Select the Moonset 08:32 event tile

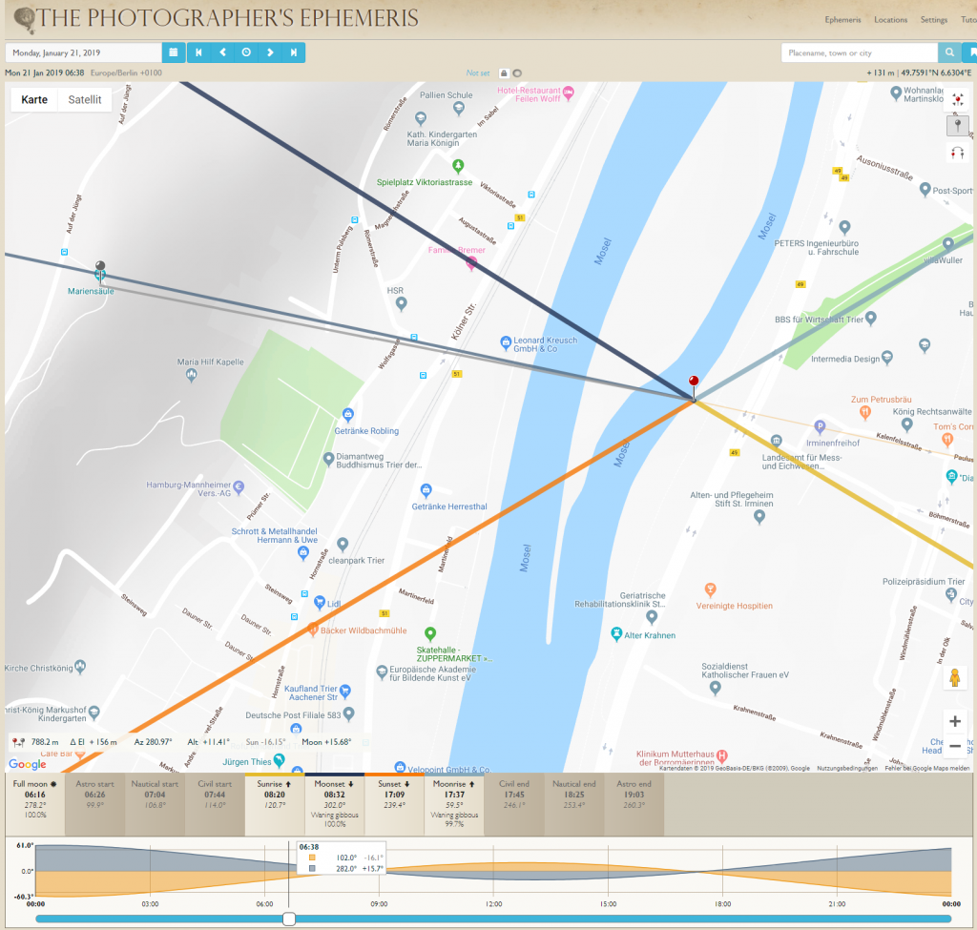click(x=334, y=804)
